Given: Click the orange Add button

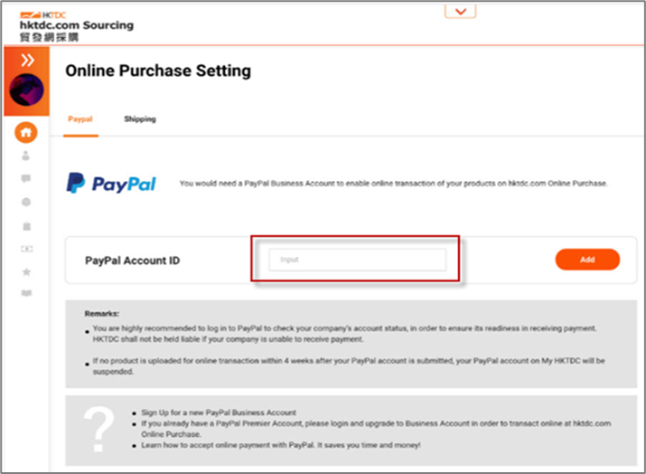Looking at the screenshot, I should tap(587, 260).
